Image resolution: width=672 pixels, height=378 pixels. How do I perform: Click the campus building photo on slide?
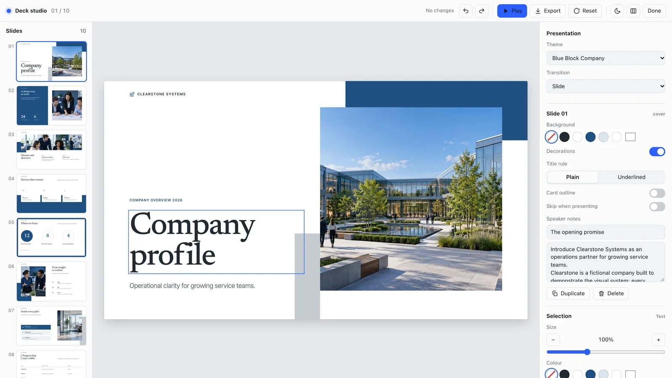click(411, 199)
